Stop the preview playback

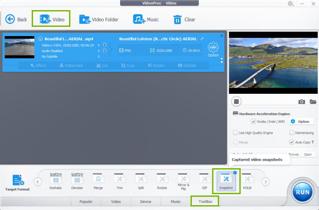click(236, 101)
